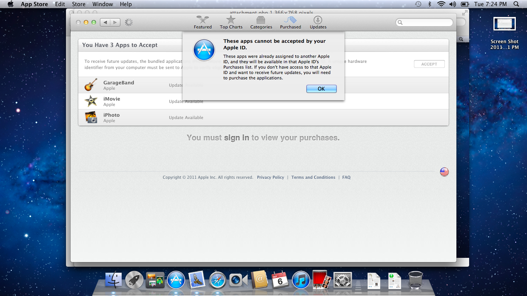Click the ACCEPT button
The height and width of the screenshot is (296, 527).
pyautogui.click(x=429, y=64)
